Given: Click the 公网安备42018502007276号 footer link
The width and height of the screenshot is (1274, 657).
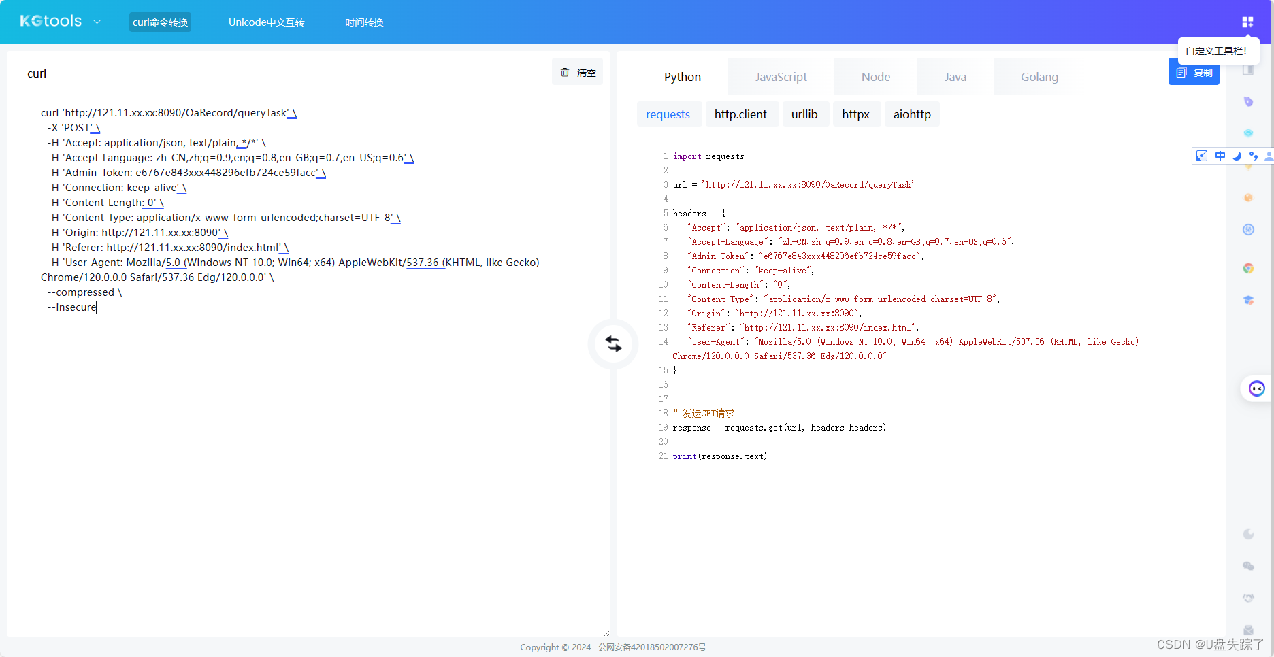Looking at the screenshot, I should coord(652,647).
